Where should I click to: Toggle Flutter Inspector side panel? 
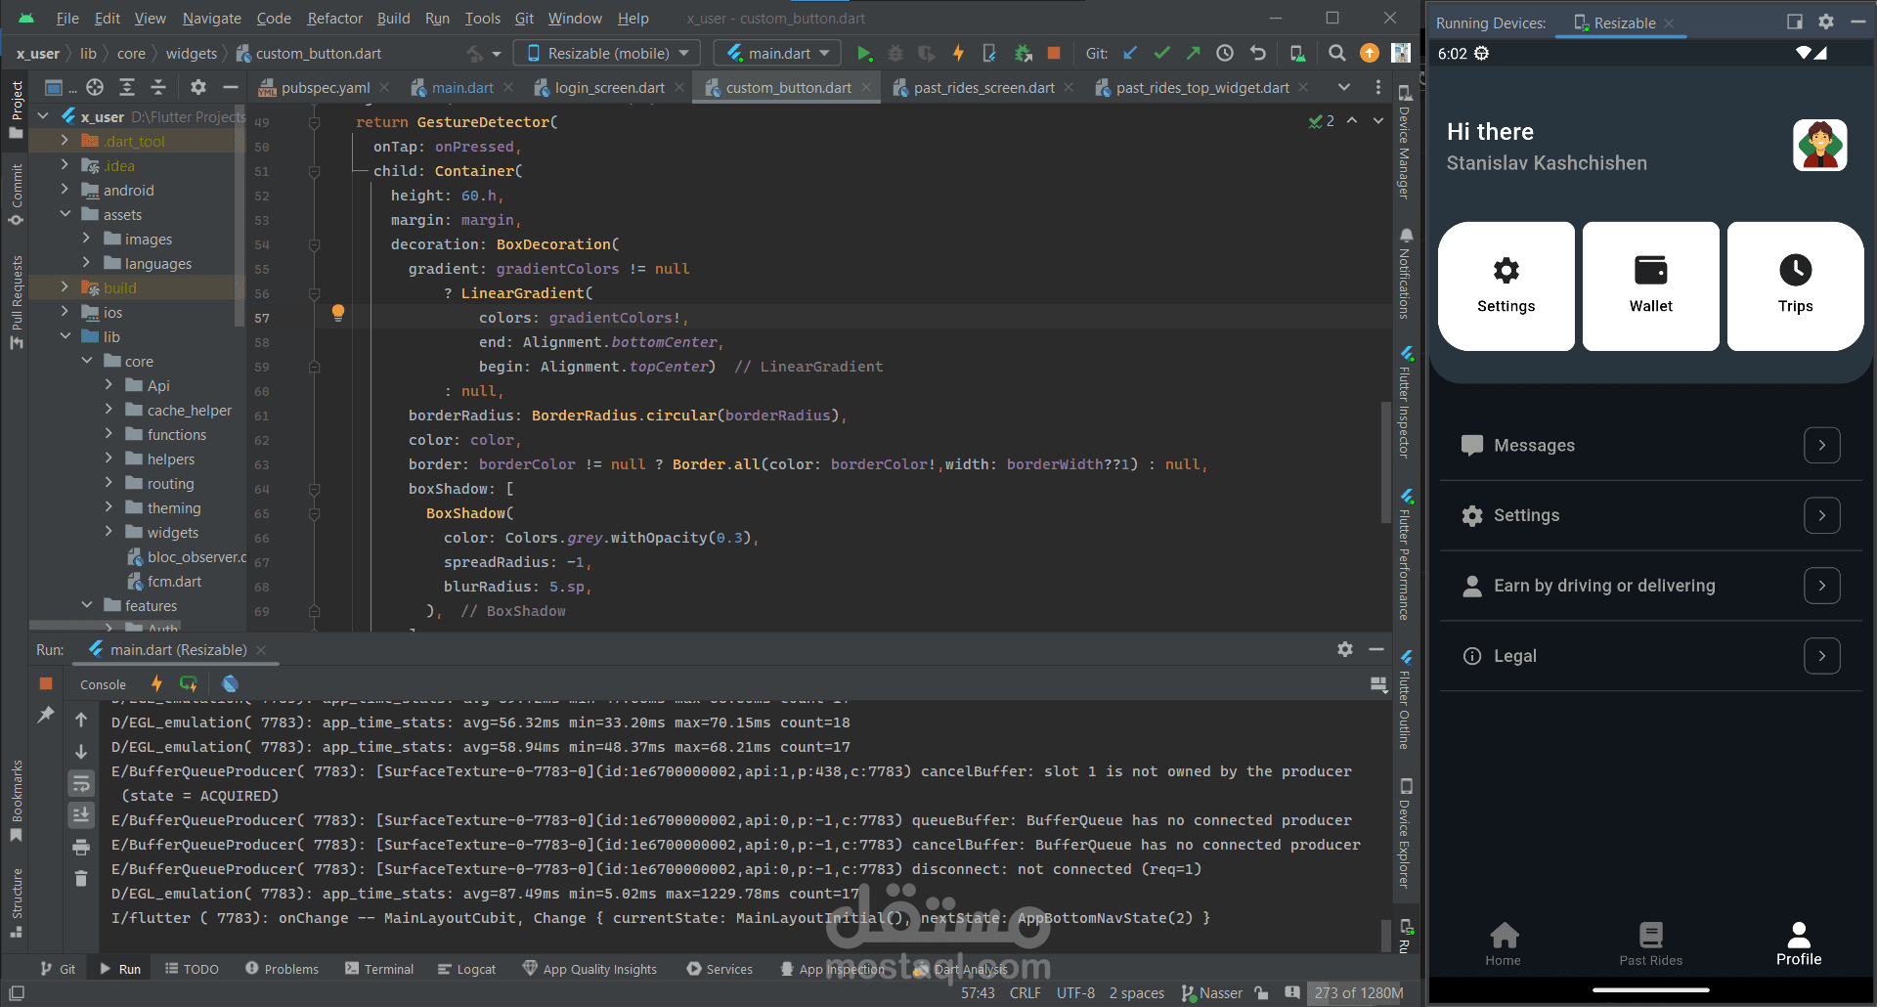(1405, 406)
